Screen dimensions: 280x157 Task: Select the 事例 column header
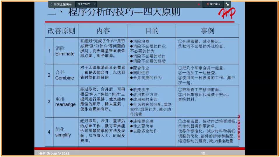click(x=207, y=31)
